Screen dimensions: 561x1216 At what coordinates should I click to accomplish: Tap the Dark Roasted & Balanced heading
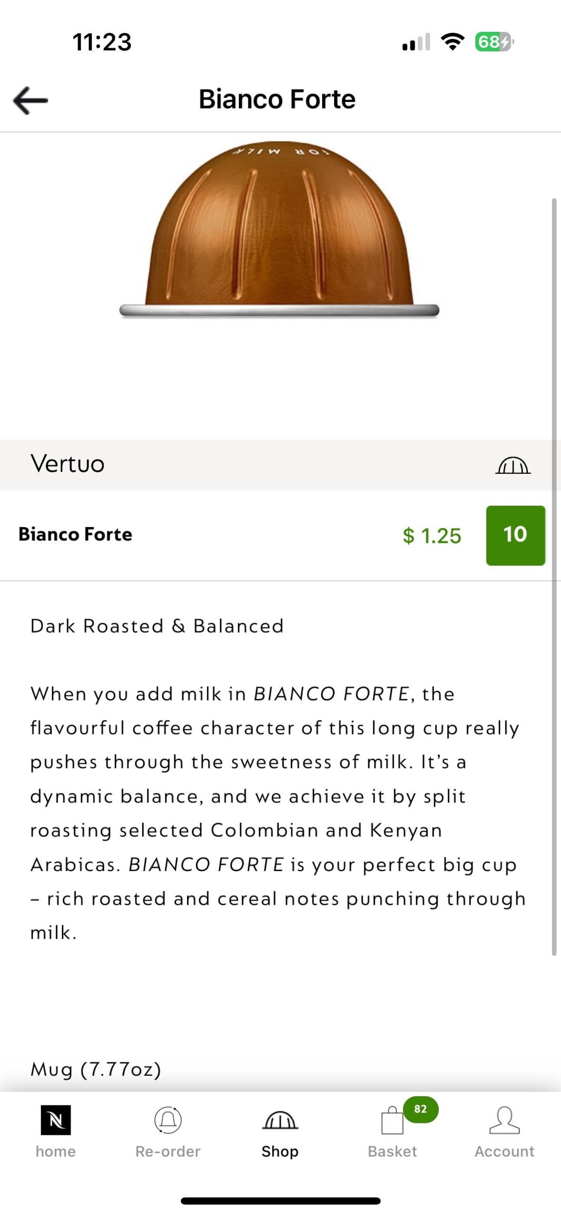tap(157, 626)
